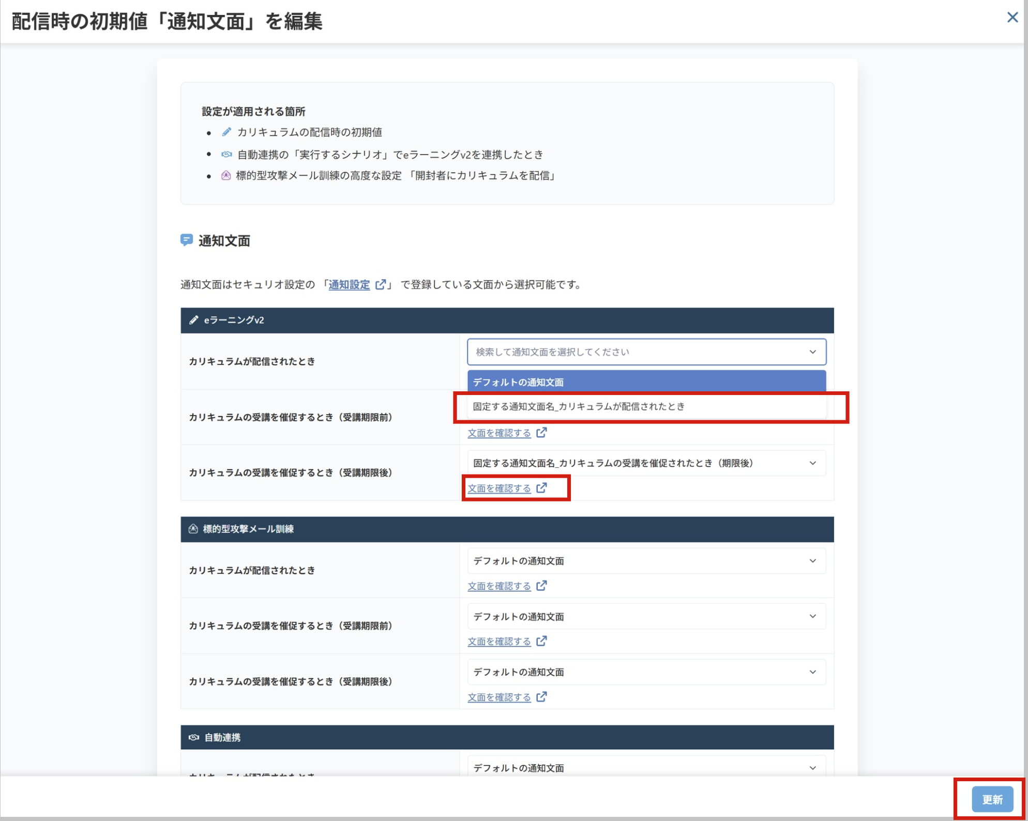The width and height of the screenshot is (1028, 821).
Task: Open eラーニングv2 受講期限後 notification dropdown
Action: pyautogui.click(x=646, y=463)
